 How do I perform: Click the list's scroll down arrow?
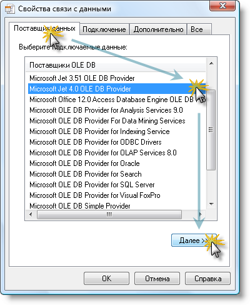point(211,204)
